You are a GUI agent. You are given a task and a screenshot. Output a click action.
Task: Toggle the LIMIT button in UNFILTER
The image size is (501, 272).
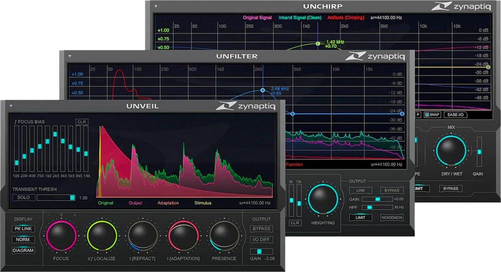pos(360,218)
